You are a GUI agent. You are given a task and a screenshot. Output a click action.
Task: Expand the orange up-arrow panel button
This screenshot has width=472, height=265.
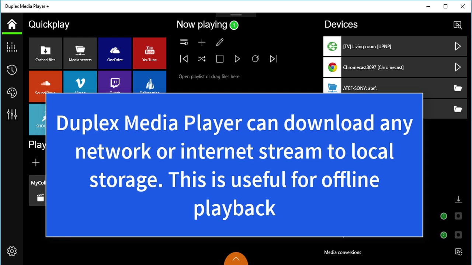(236, 259)
